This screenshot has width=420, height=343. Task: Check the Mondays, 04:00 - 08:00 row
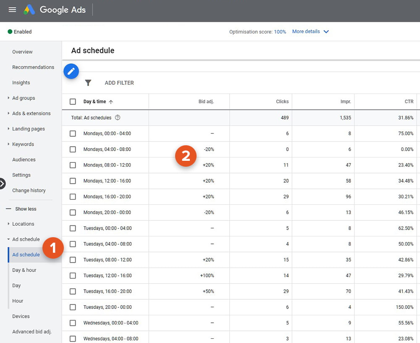pyautogui.click(x=73, y=149)
